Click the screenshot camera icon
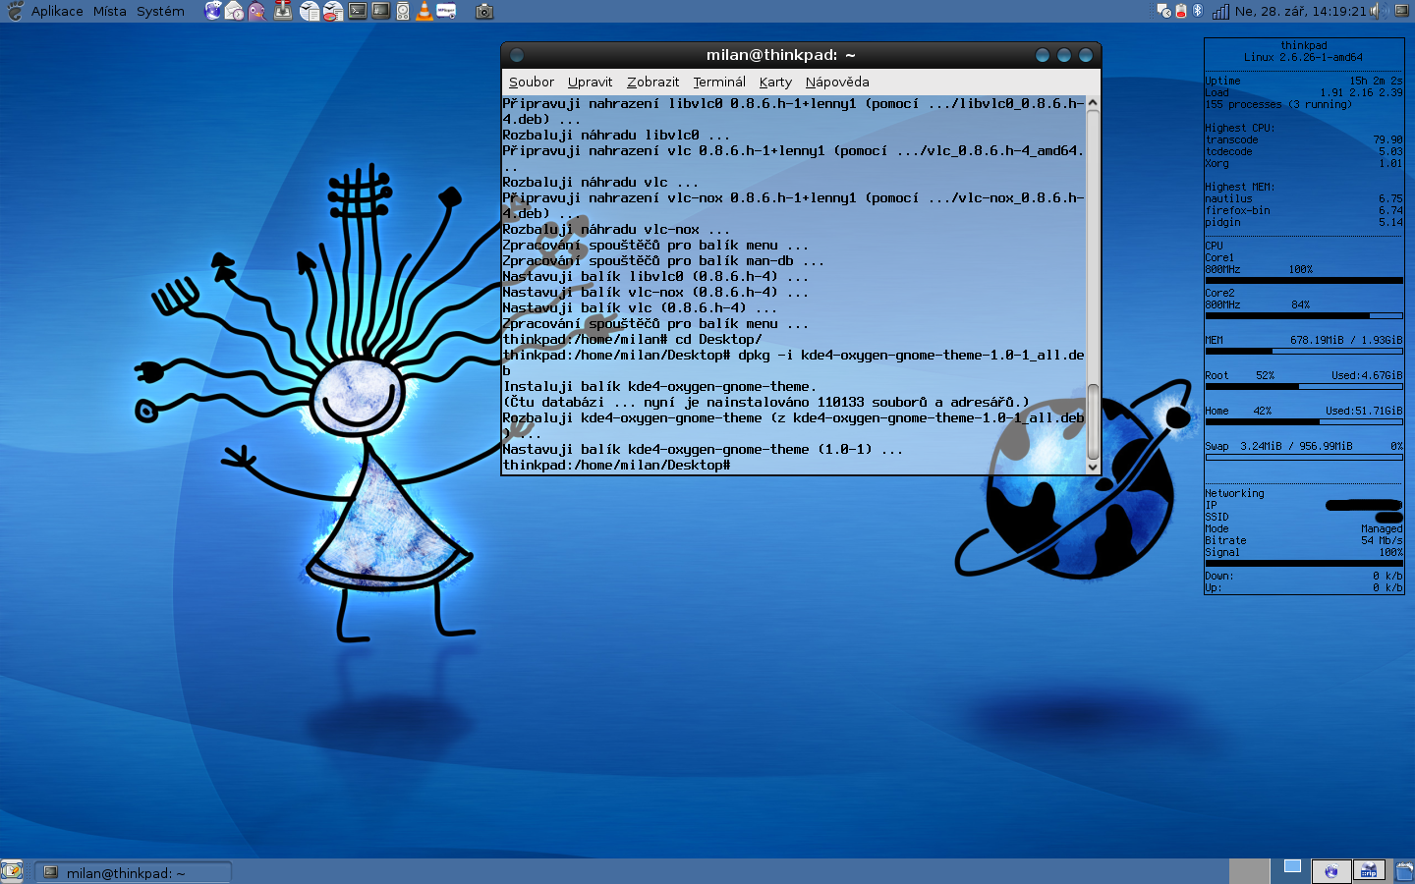Viewport: 1415px width, 884px height. coord(483,11)
